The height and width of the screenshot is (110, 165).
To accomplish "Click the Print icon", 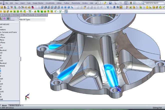I will click(x=115, y=3).
